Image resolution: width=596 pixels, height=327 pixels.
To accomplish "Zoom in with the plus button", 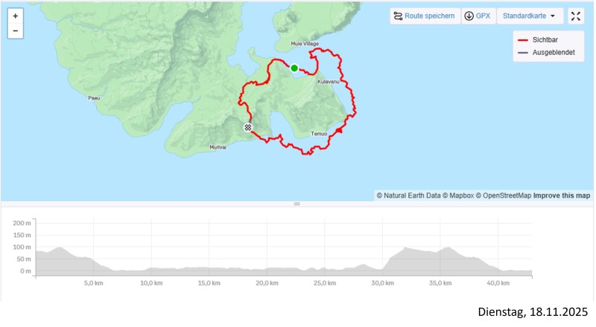I will pos(16,16).
